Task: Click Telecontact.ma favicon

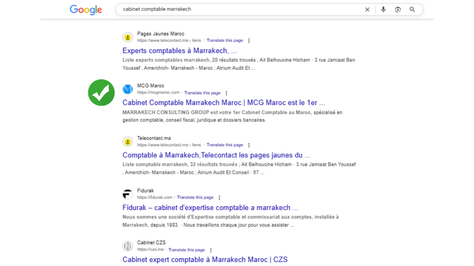Action: [x=128, y=142]
